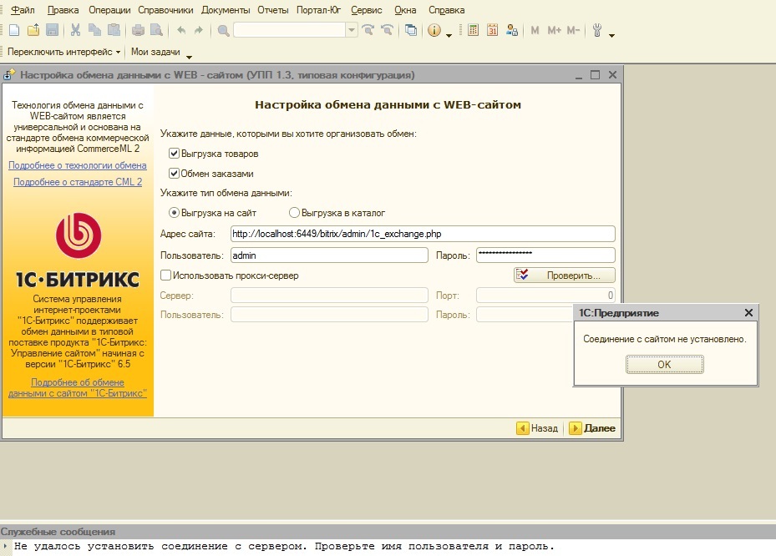Click the Redo arrow icon
The image size is (776, 556).
[x=199, y=30]
